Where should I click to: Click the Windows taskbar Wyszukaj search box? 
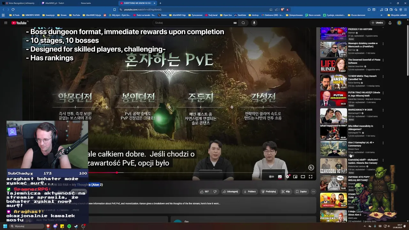point(27,226)
